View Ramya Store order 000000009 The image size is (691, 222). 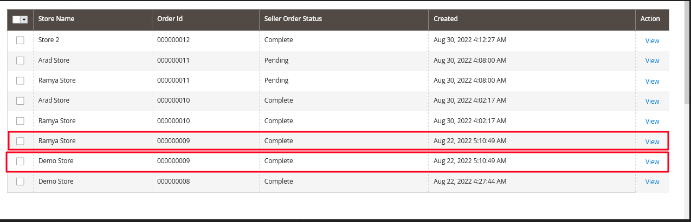(x=652, y=142)
